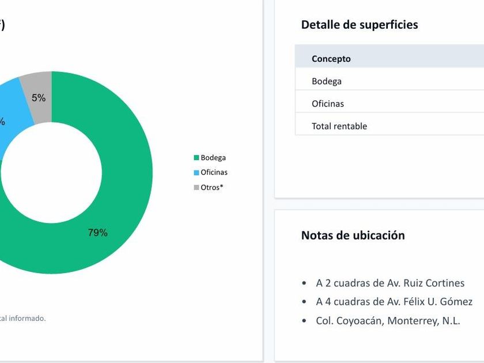The image size is (484, 363).
Task: Select the Bodega legend label text
Action: coord(213,158)
